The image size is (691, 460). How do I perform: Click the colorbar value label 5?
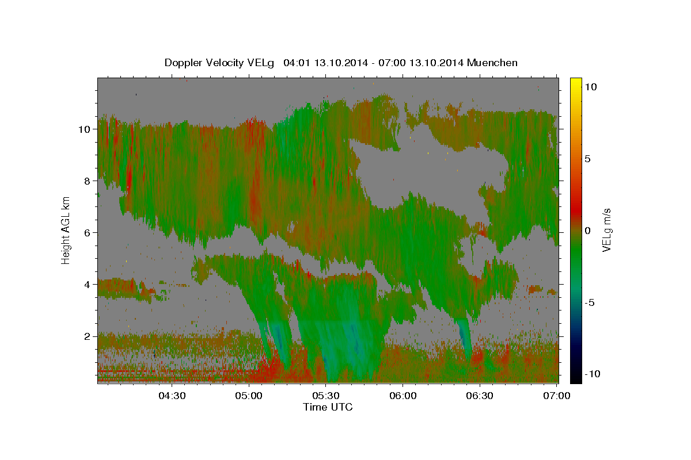point(588,158)
